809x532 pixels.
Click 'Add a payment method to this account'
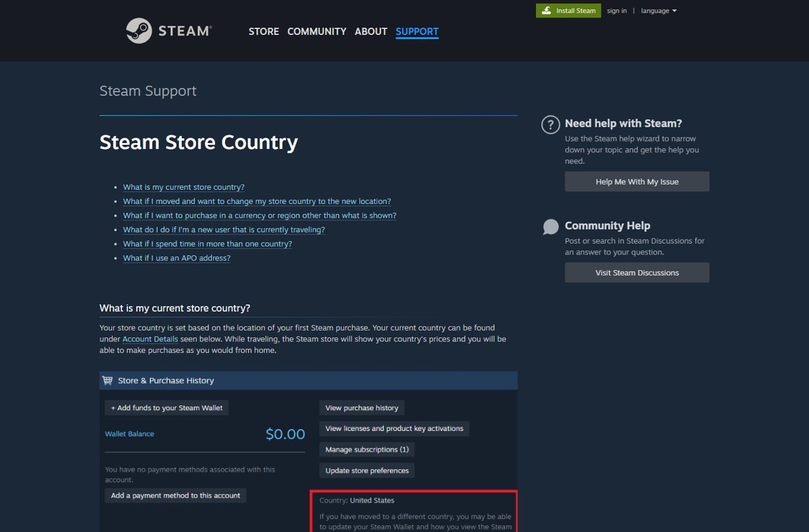tap(175, 496)
